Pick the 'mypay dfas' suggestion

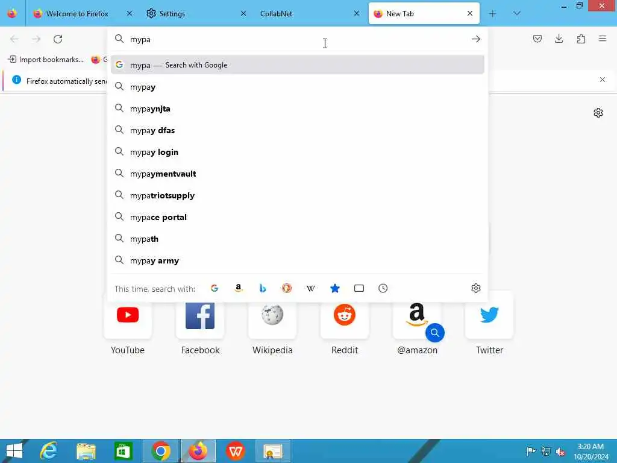coord(297,130)
